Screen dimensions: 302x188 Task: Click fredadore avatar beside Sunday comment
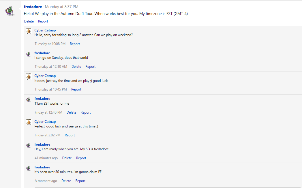coord(29,54)
